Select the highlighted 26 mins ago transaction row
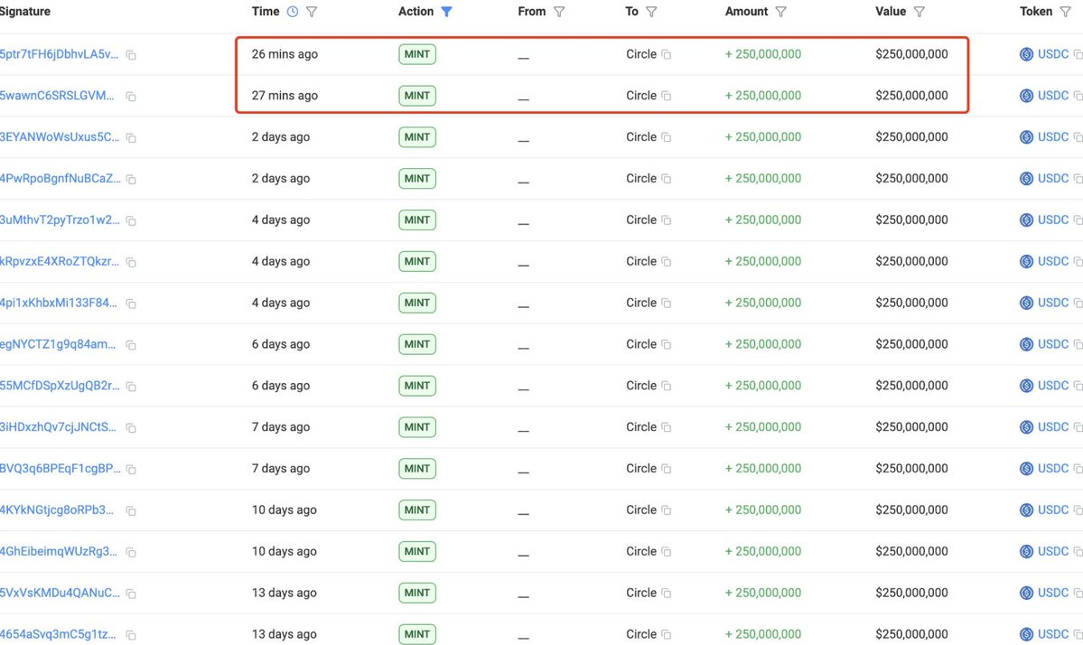This screenshot has width=1083, height=645. (x=542, y=54)
